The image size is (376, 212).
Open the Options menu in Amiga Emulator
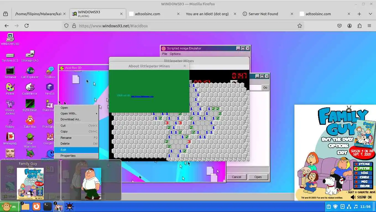click(175, 54)
